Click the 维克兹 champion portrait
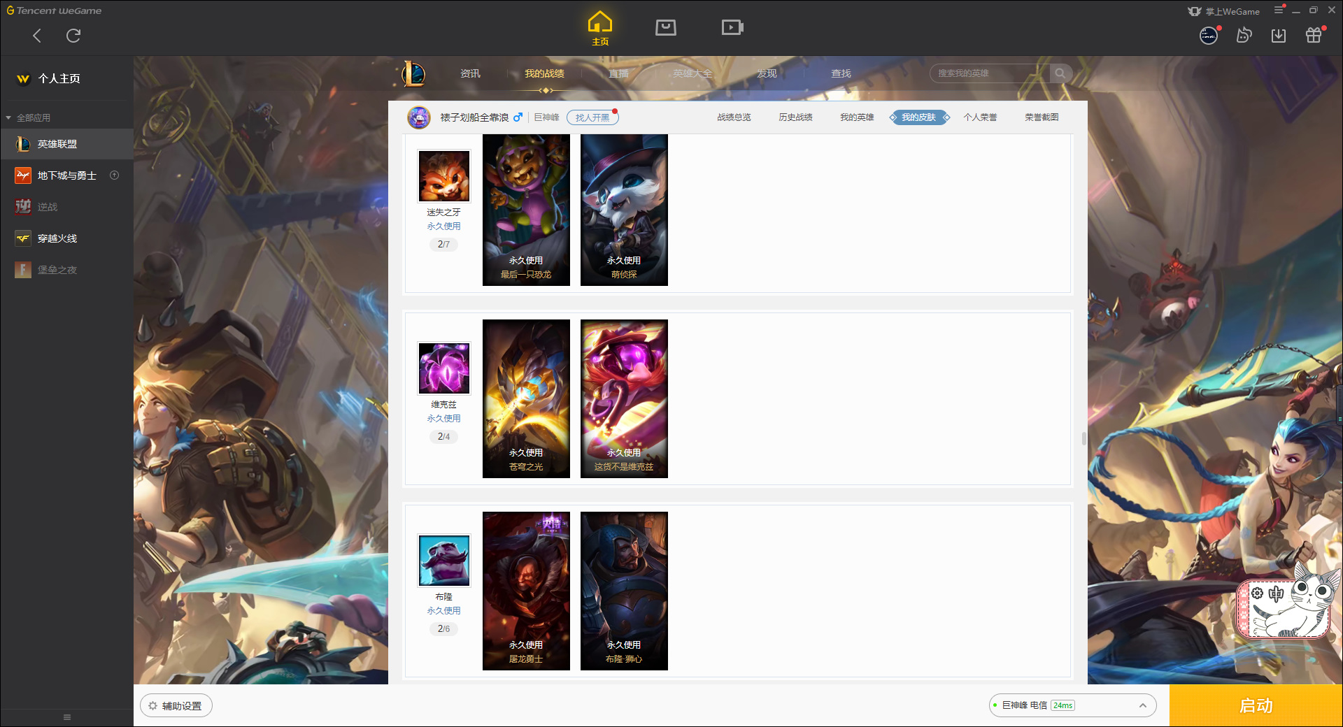Viewport: 1343px width, 727px height. [x=444, y=368]
